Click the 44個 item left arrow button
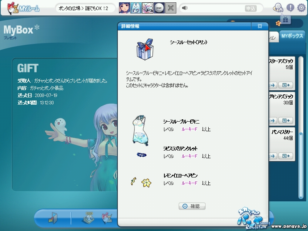This screenshot has width=308, height=231. click(273, 156)
